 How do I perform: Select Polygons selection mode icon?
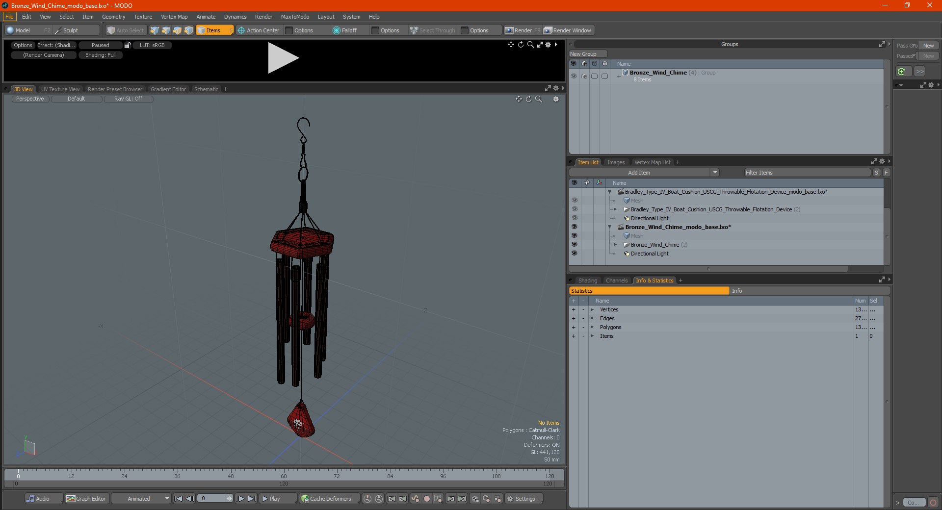click(177, 30)
